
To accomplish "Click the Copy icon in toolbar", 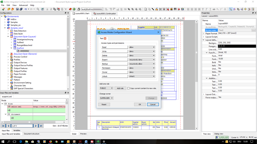I will 55,9.
